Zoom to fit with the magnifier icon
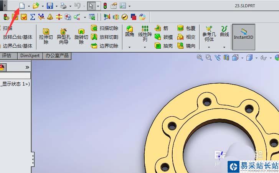This screenshot has width=279, height=173. coord(200,58)
